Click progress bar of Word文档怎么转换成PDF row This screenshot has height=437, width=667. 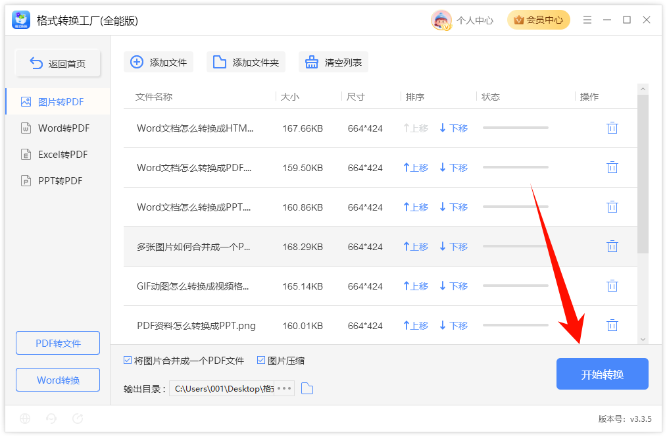(515, 167)
